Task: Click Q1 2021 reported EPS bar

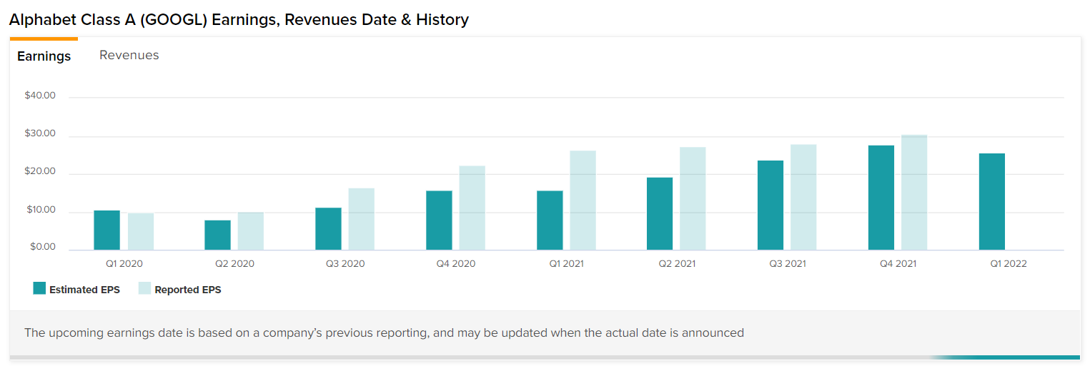Action: 583,200
